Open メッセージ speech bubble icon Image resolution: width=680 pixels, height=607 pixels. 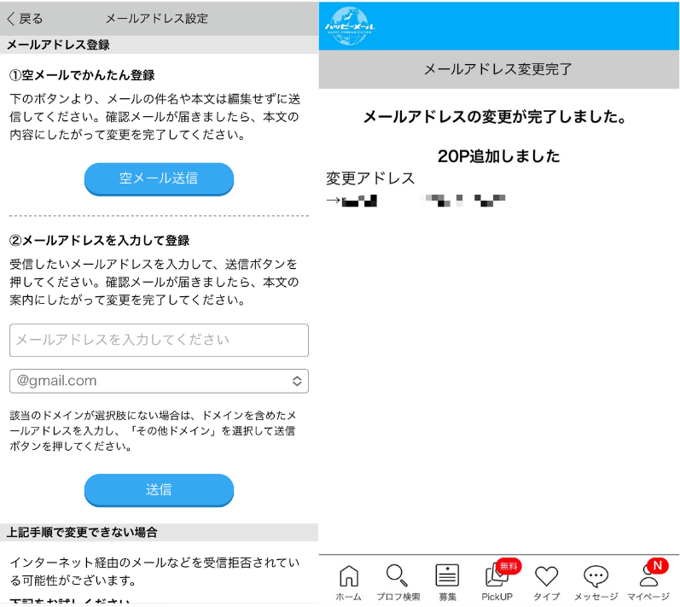[x=596, y=576]
